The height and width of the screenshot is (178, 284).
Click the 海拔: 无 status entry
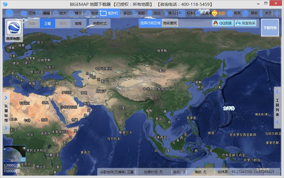tap(200, 172)
